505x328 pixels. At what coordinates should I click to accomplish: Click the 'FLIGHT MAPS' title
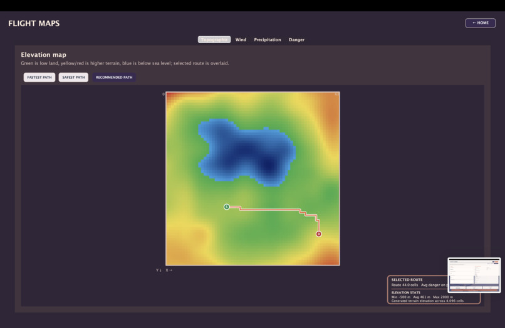click(x=34, y=23)
